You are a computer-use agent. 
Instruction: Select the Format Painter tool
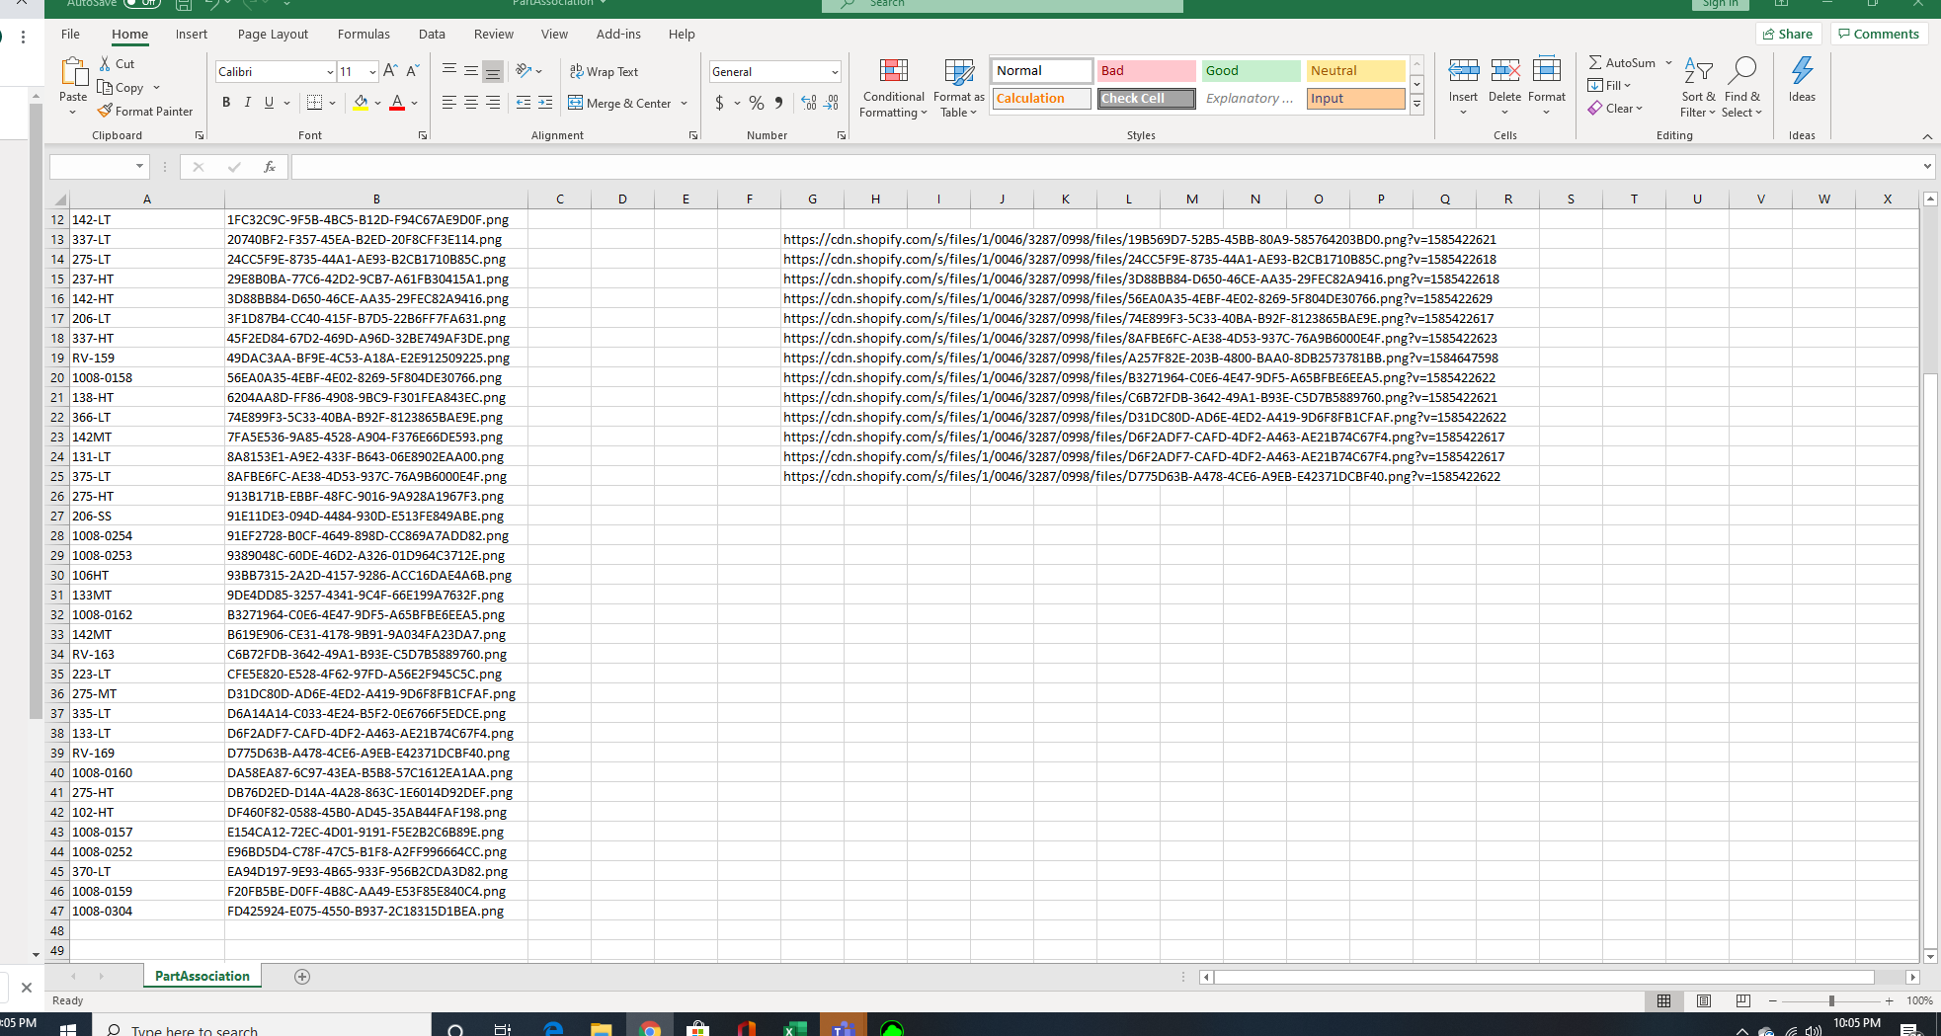point(145,110)
